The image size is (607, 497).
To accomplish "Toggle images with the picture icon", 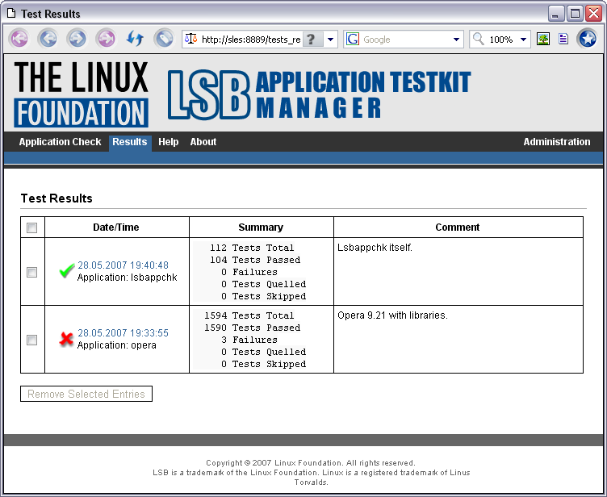I will click(x=543, y=39).
